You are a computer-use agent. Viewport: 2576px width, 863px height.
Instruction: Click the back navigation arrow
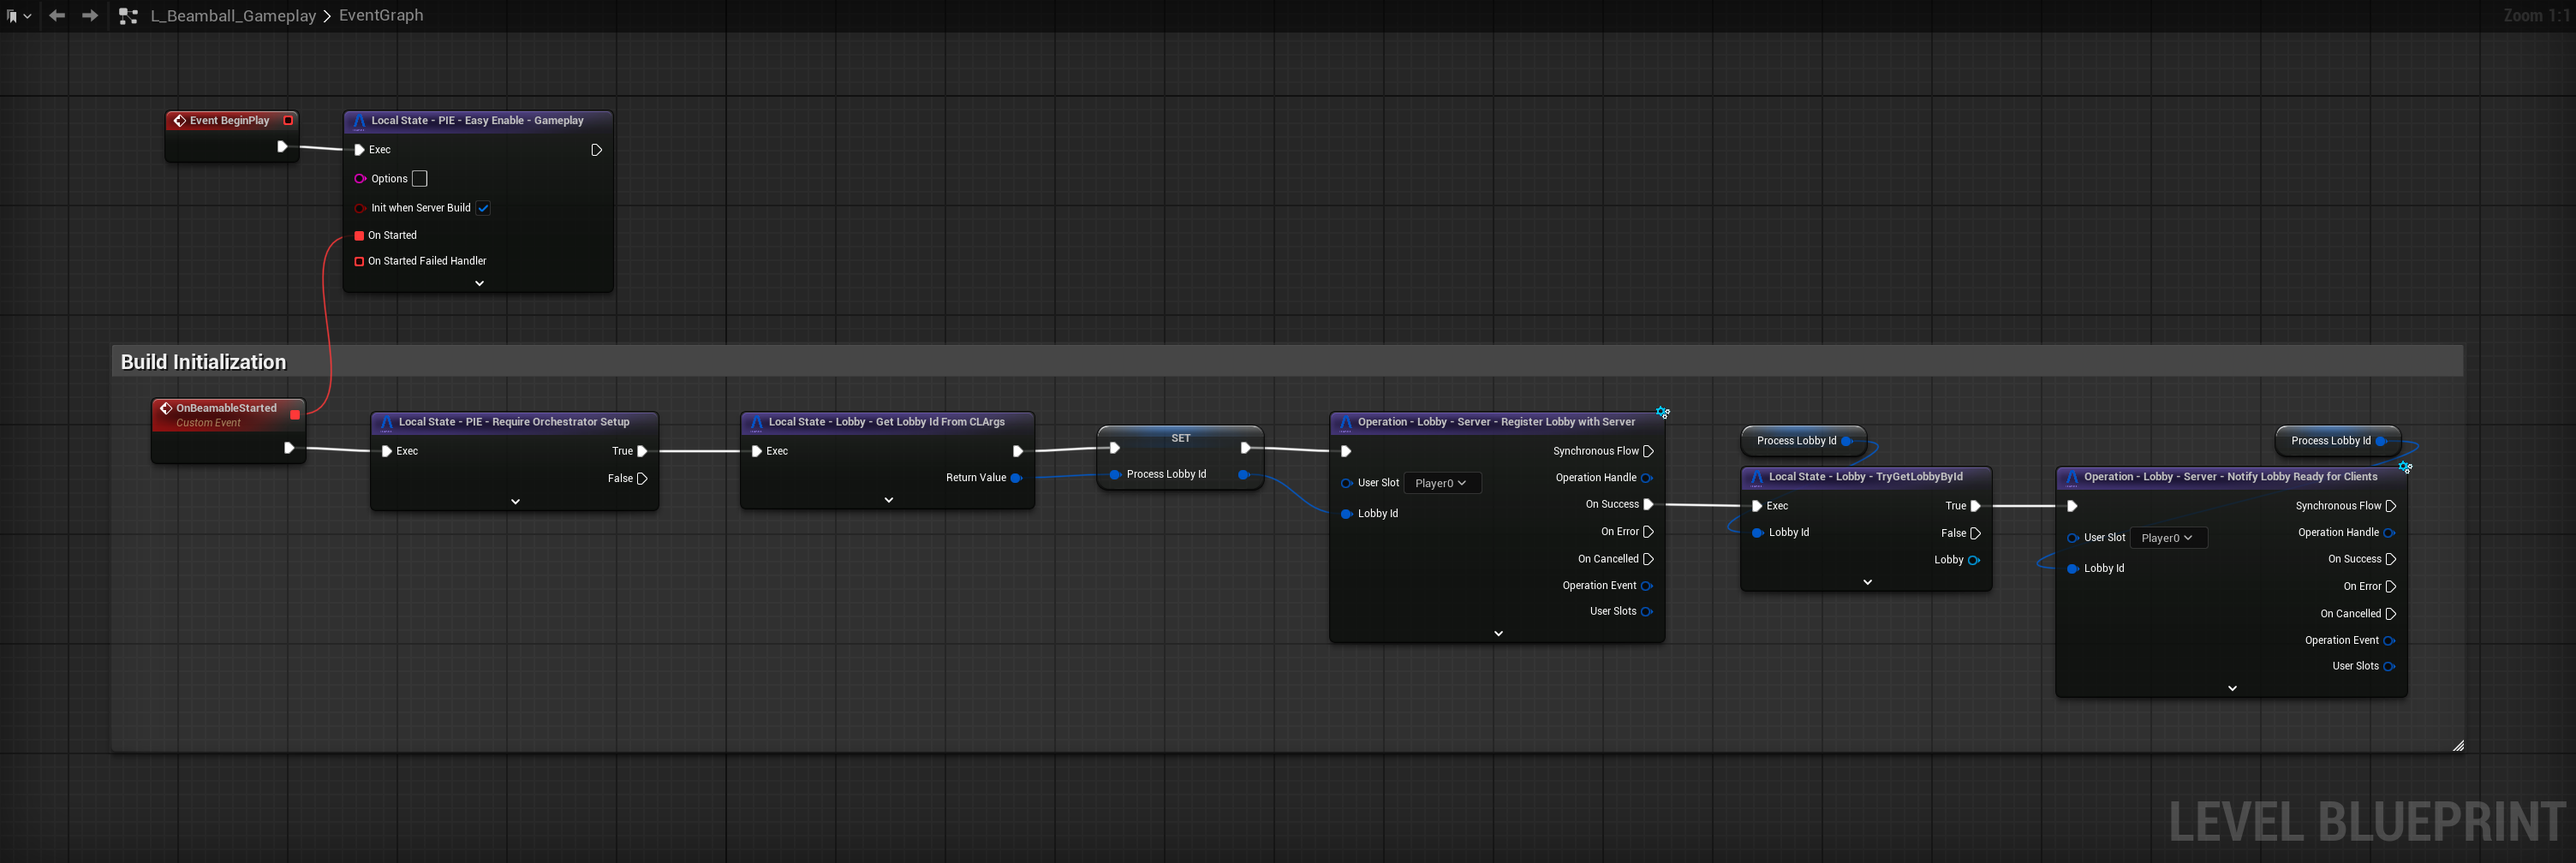click(57, 16)
